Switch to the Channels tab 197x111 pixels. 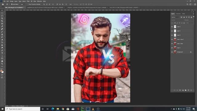click(x=178, y=14)
